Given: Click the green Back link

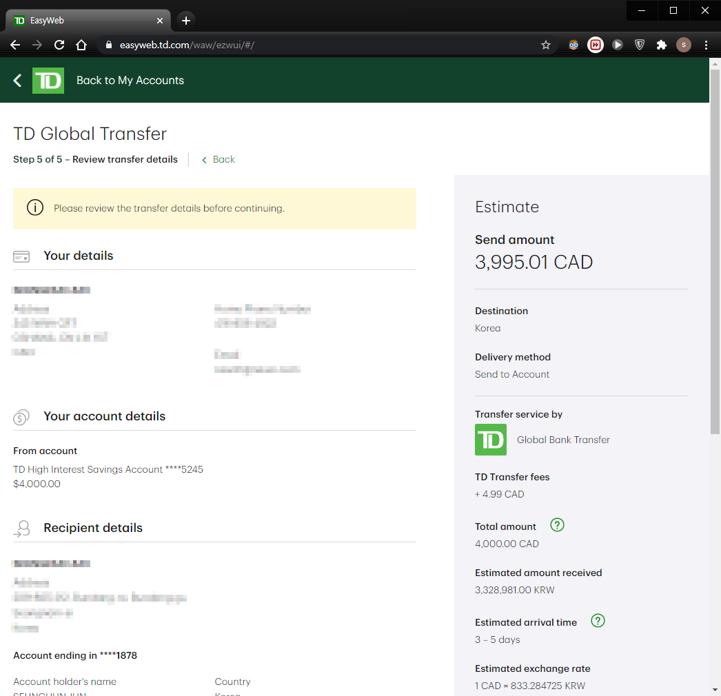Looking at the screenshot, I should coord(219,159).
